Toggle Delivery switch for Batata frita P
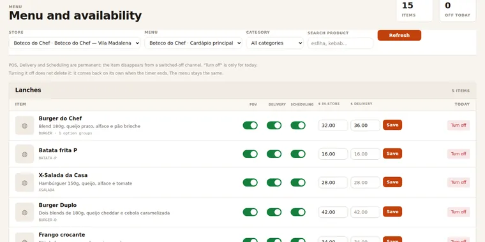This screenshot has width=485, height=242. point(274,153)
